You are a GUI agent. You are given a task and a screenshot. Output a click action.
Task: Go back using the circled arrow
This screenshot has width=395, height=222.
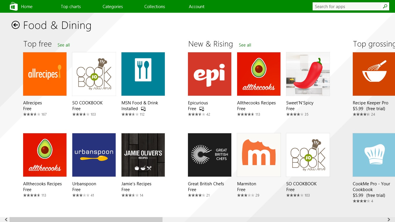click(16, 25)
